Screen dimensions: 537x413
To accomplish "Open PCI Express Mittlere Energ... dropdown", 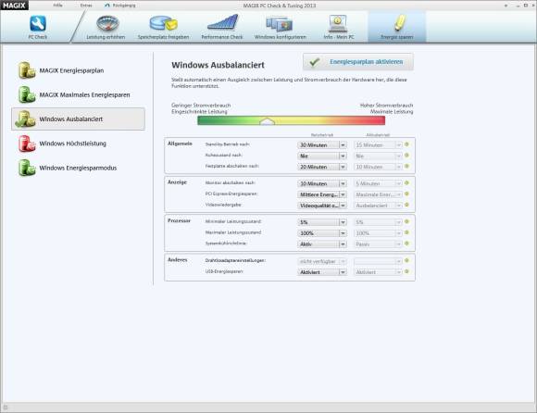I will click(322, 194).
